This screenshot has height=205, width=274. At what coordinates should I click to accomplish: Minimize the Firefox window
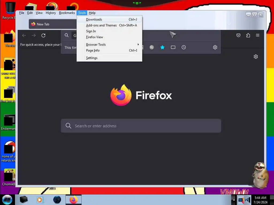248,15
